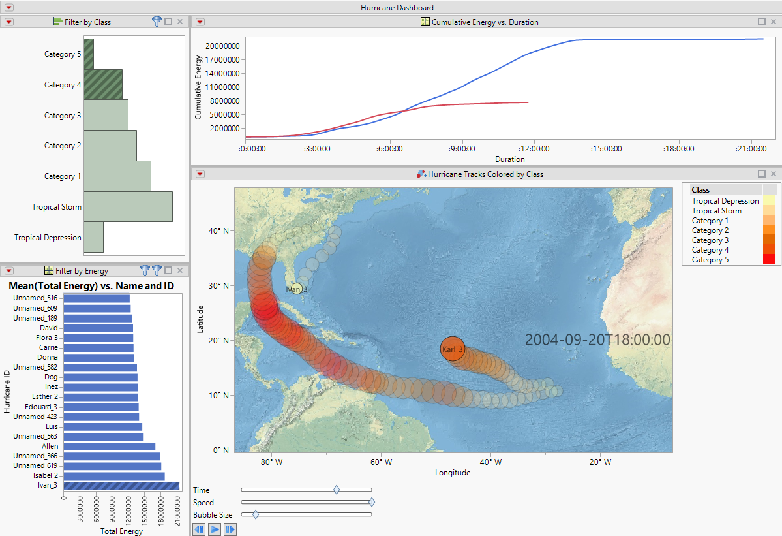This screenshot has height=536, width=782.
Task: Select Category 5 in the Class legend
Action: [x=710, y=259]
